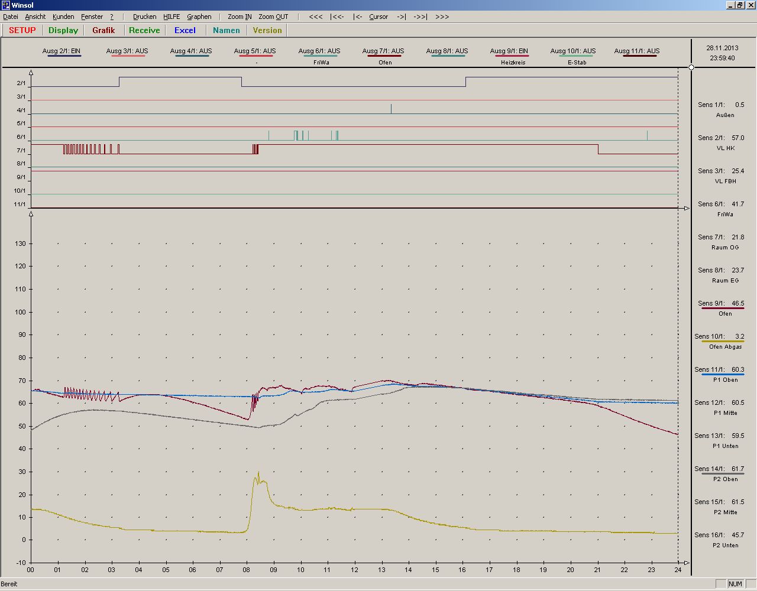Image resolution: width=757 pixels, height=591 pixels.
Task: Jump far forward with the >>> button
Action: [x=442, y=17]
